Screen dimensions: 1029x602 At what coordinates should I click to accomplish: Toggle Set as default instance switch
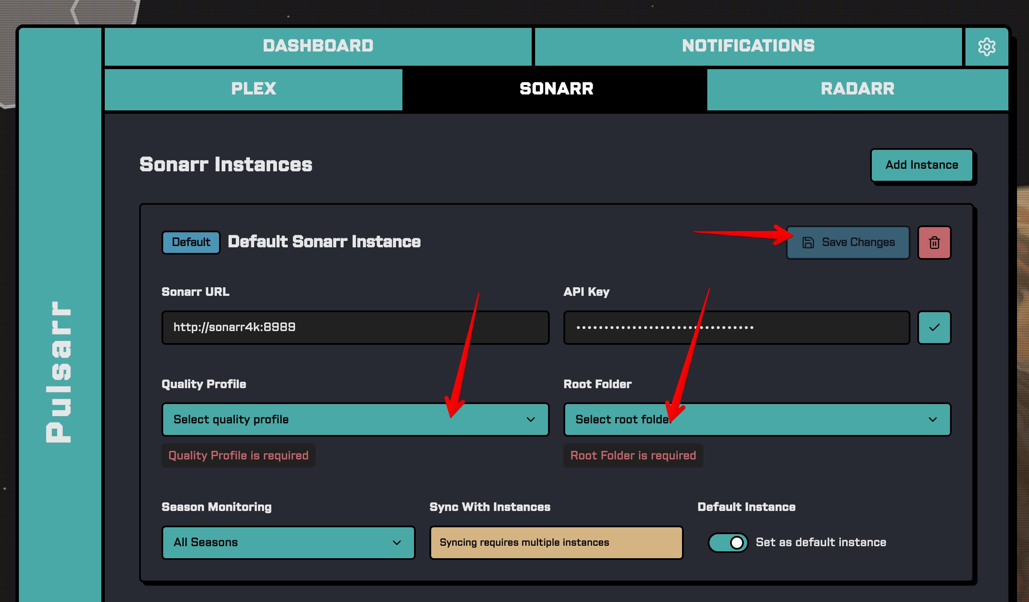[728, 542]
